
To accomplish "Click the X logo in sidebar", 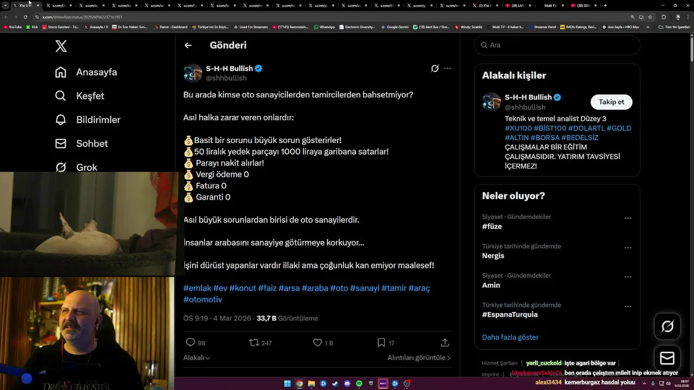I will (x=61, y=46).
